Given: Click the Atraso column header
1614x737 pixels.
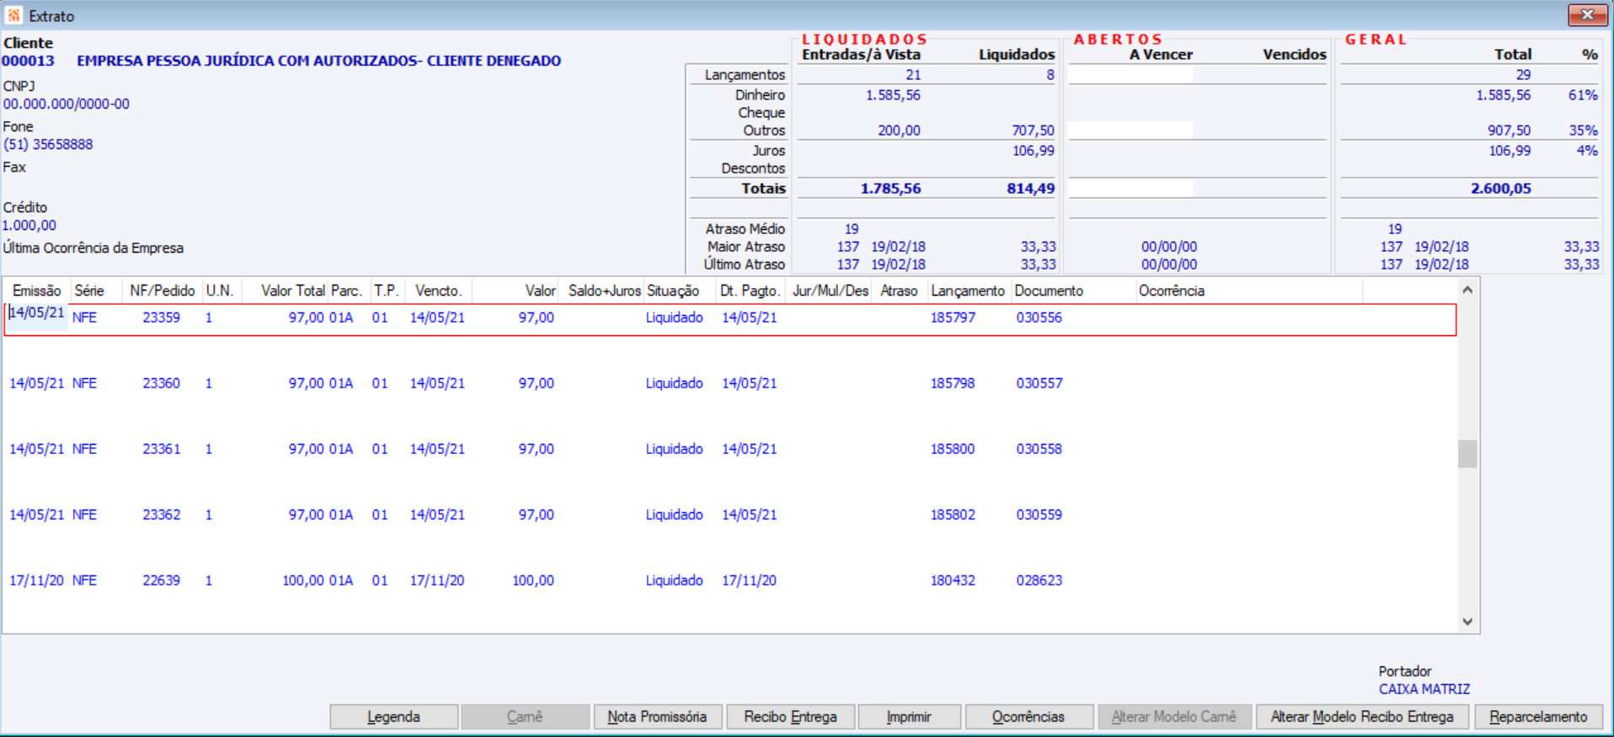Looking at the screenshot, I should tap(899, 291).
